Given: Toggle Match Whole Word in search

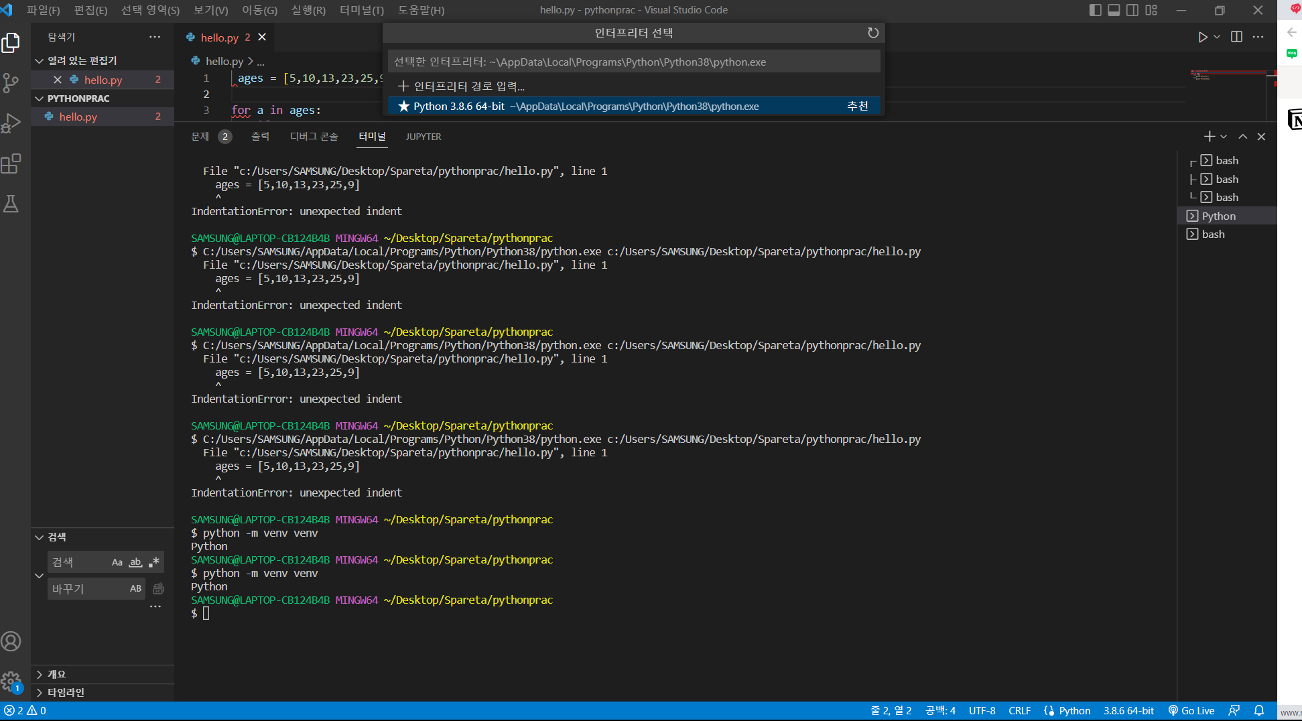Looking at the screenshot, I should (x=135, y=562).
